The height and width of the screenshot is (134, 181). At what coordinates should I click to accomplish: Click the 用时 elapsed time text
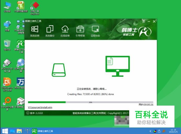point(146,105)
